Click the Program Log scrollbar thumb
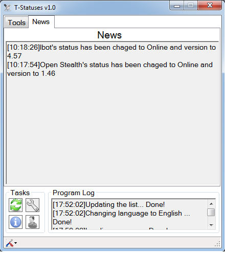Screen dimensions: 225x253 211,213
